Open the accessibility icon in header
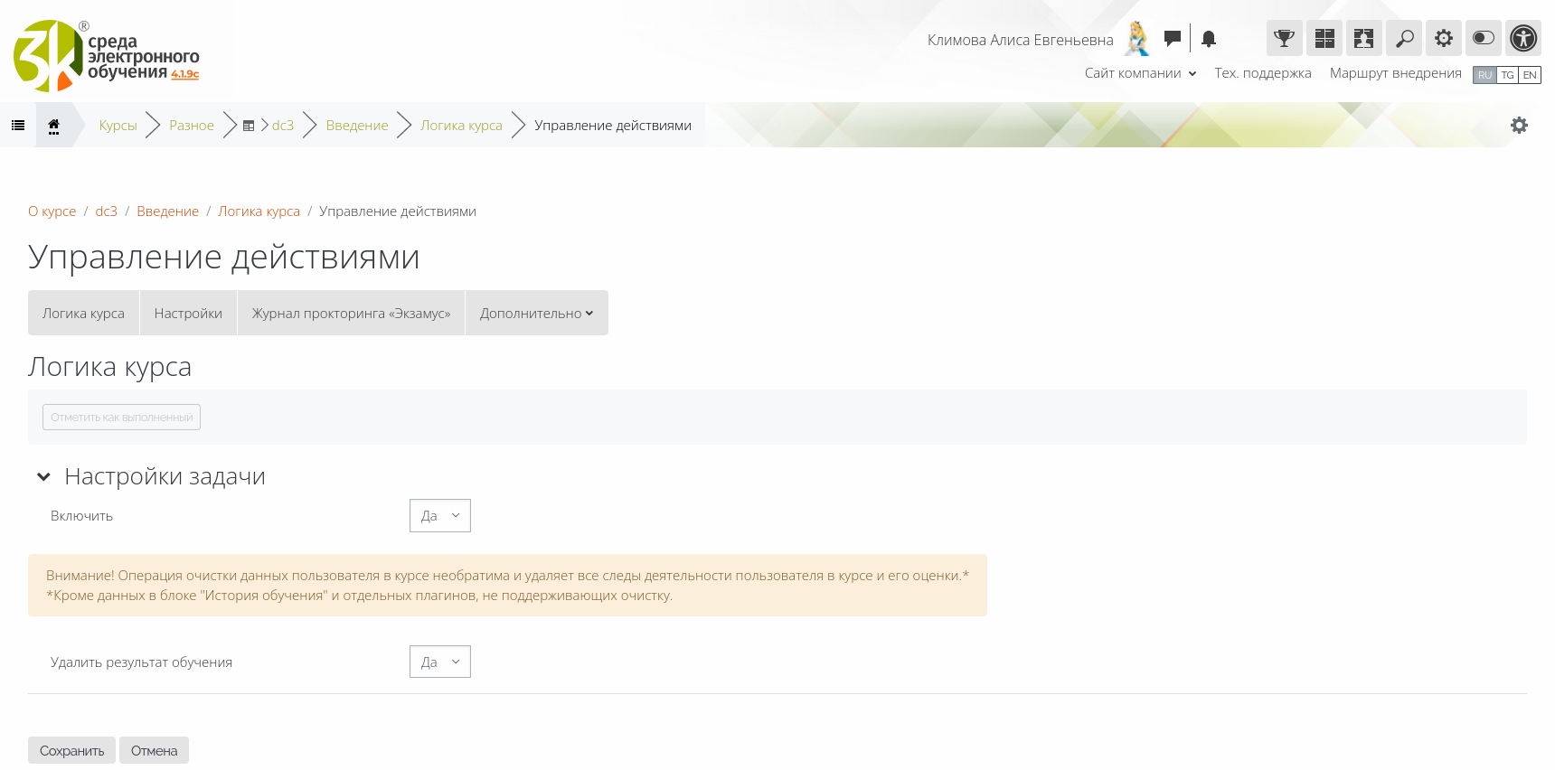Screen dimensions: 1555x770 (1522, 38)
